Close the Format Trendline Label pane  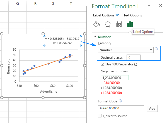(x=161, y=5)
